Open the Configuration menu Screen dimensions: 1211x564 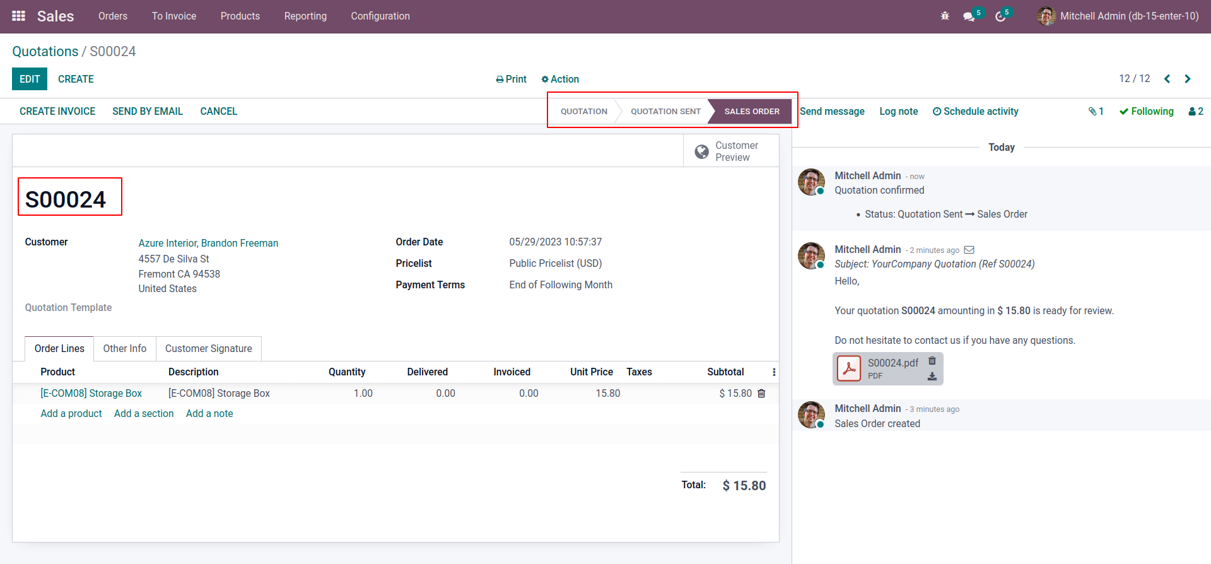(380, 16)
